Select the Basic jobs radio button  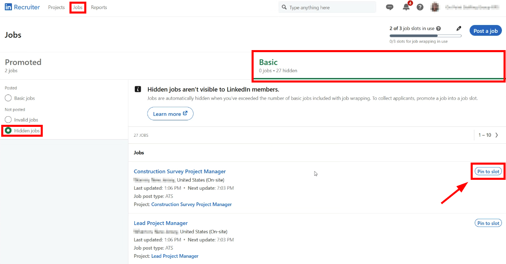click(8, 98)
